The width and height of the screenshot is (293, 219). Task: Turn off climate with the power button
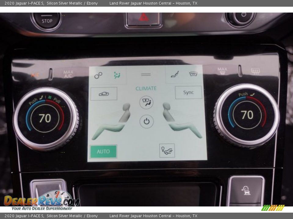point(147,121)
